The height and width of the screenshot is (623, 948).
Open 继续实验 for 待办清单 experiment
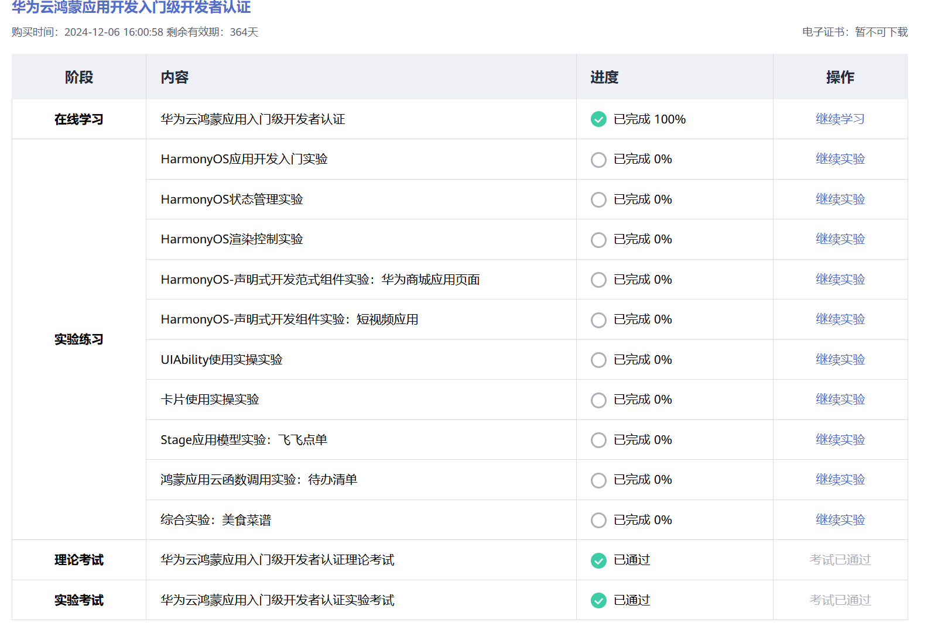840,479
